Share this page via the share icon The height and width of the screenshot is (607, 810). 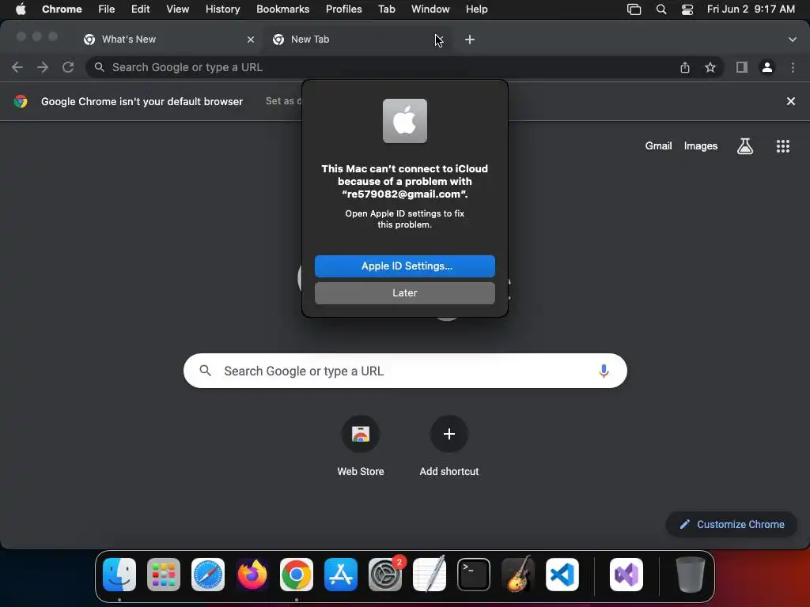click(x=685, y=67)
